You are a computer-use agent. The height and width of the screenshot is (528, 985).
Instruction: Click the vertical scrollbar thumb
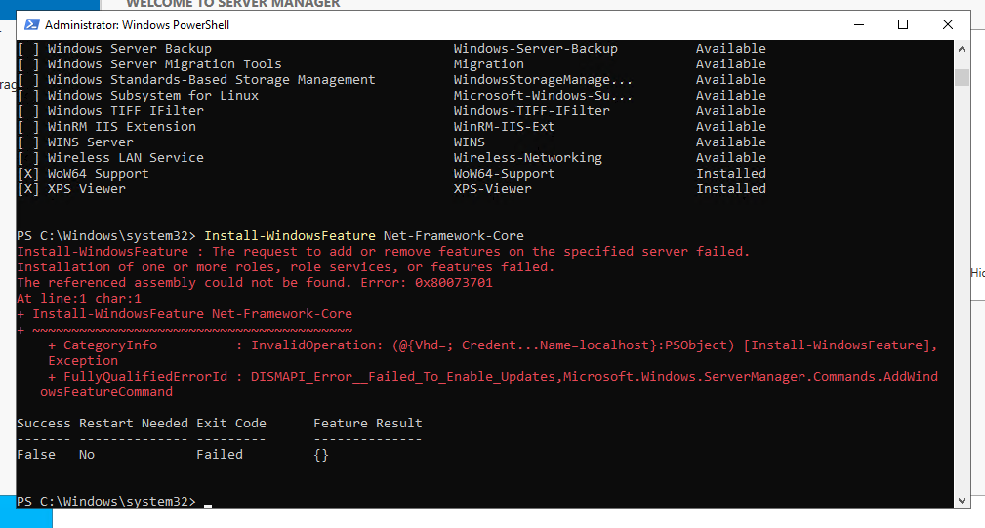(962, 77)
